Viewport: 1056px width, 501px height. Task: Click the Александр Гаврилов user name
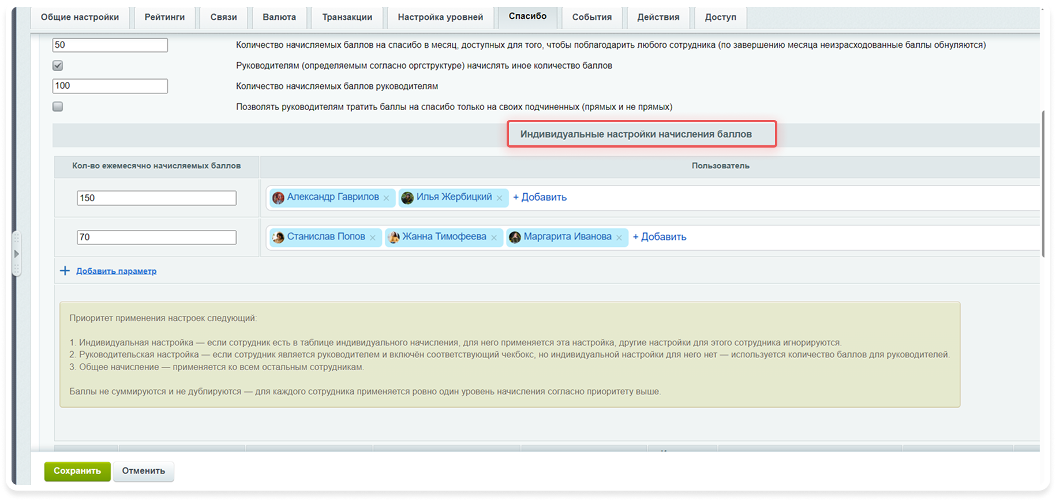click(x=333, y=197)
